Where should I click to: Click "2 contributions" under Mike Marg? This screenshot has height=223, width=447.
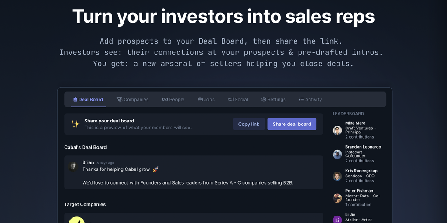359,137
